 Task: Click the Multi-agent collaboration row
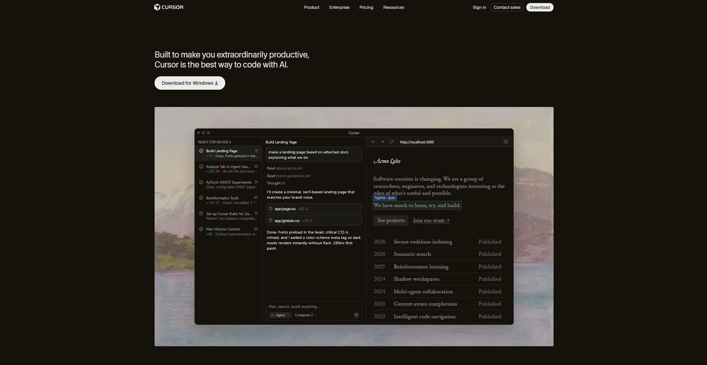(x=440, y=292)
